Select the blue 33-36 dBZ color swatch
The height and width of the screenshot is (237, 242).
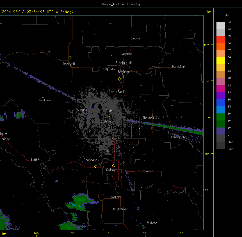coord(221,103)
